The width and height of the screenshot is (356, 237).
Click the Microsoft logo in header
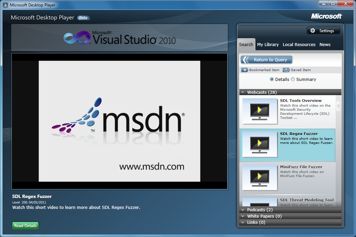pyautogui.click(x=326, y=16)
